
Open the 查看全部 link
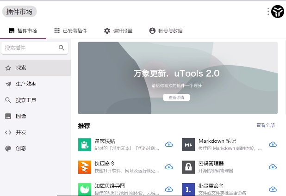pyautogui.click(x=265, y=125)
